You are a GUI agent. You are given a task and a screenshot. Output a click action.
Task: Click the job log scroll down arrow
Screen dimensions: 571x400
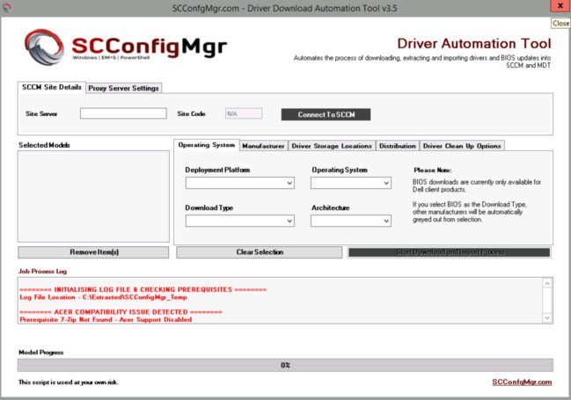[547, 317]
